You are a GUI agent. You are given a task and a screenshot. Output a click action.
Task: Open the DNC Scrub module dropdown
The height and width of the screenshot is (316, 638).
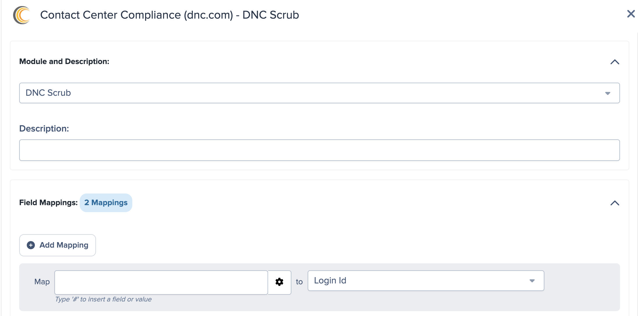click(319, 93)
